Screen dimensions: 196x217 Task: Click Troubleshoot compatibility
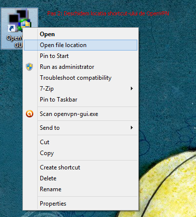click(81, 78)
